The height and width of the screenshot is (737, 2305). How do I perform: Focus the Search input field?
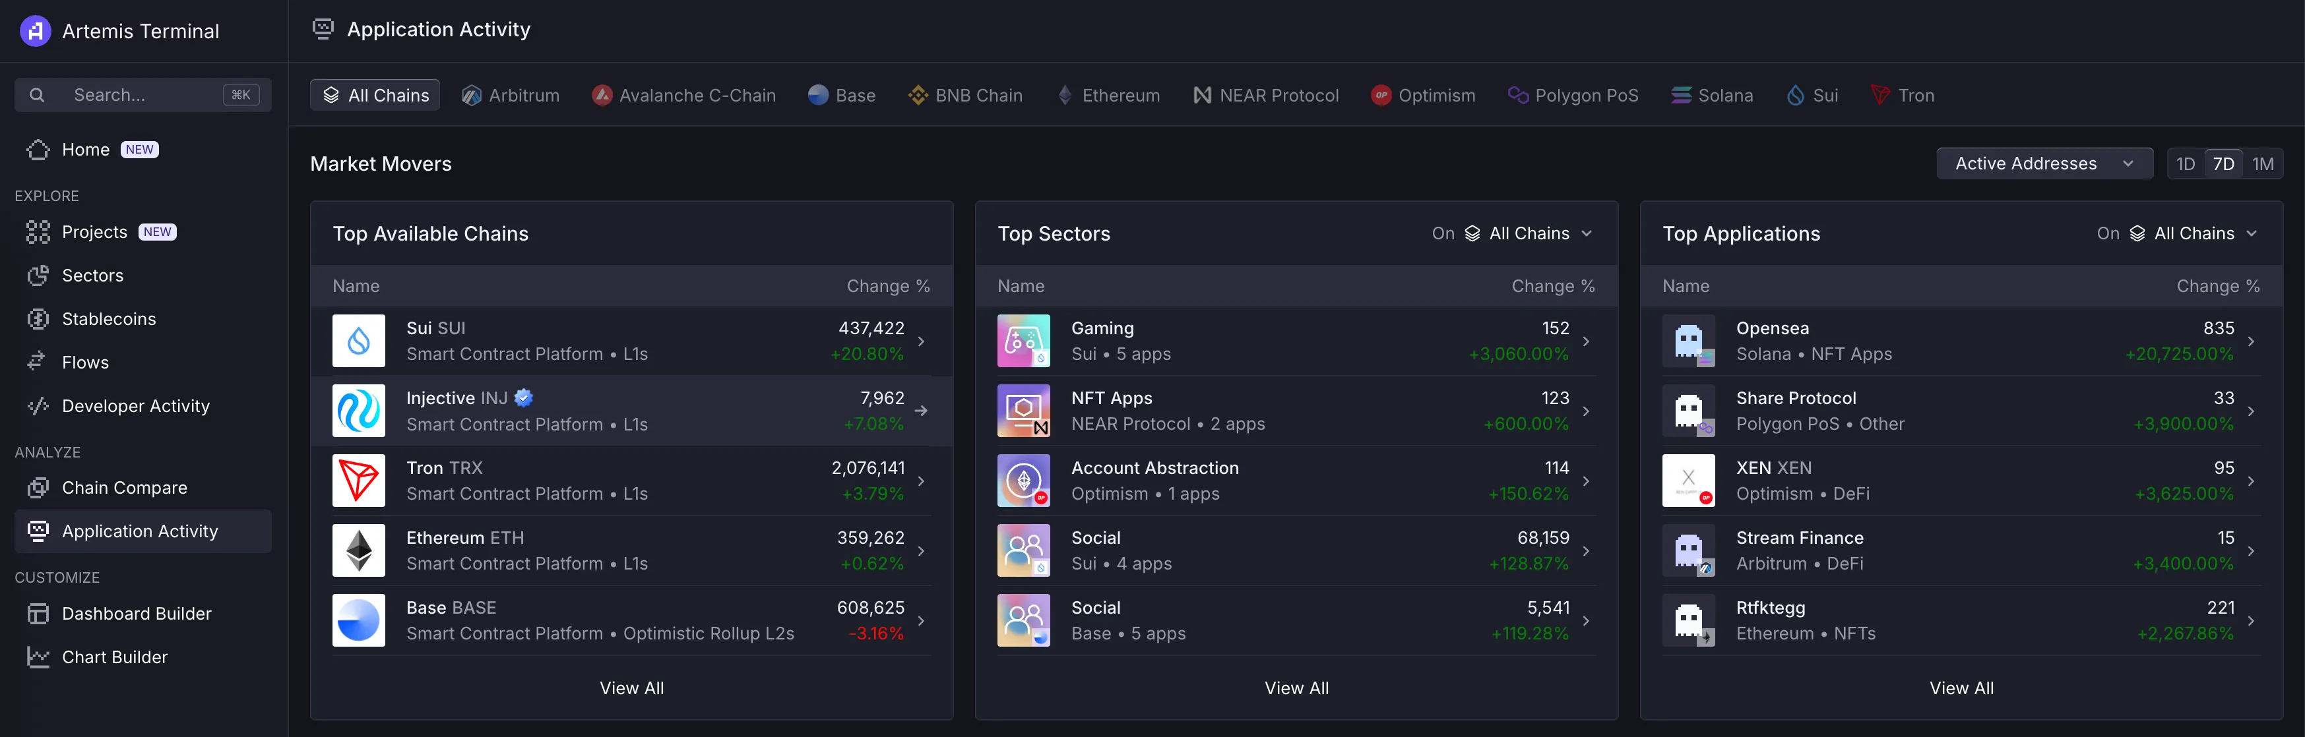pyautogui.click(x=143, y=95)
